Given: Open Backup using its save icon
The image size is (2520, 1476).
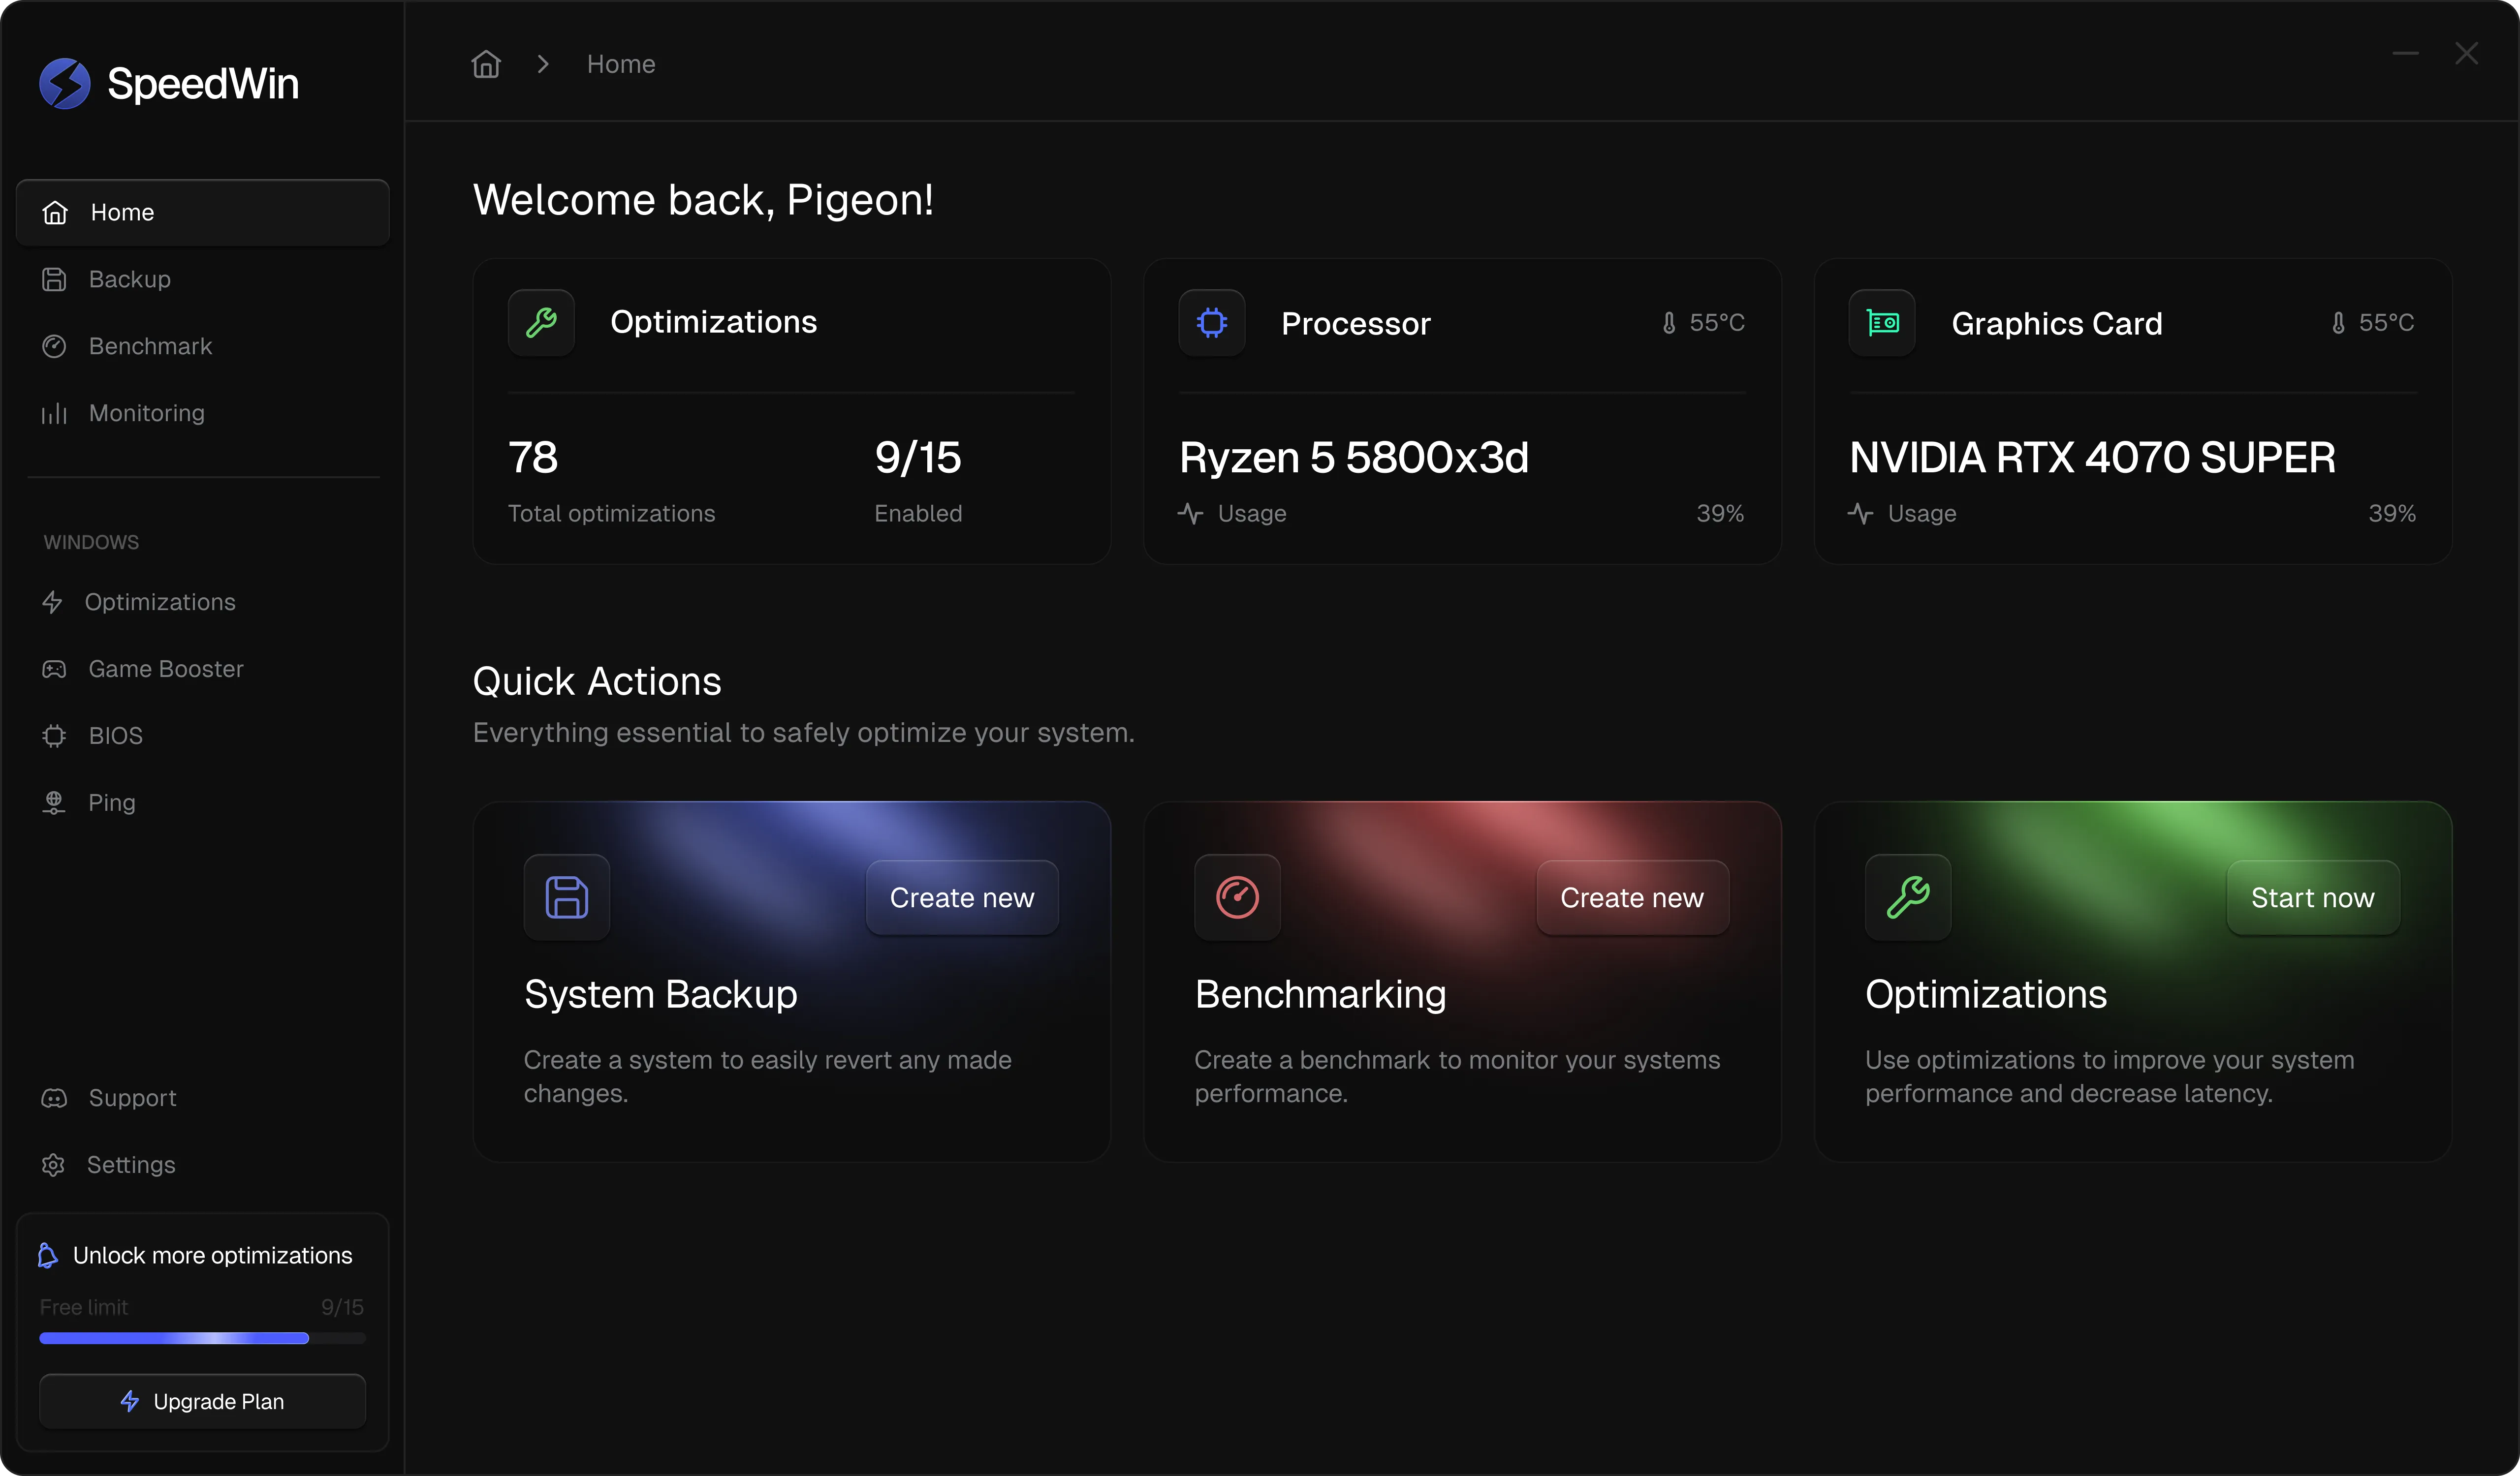Looking at the screenshot, I should 54,279.
